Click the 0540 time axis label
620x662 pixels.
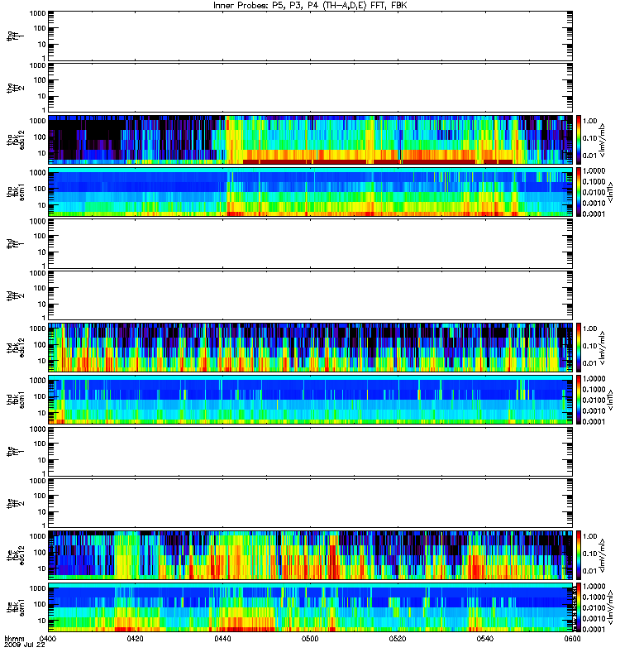click(x=485, y=638)
